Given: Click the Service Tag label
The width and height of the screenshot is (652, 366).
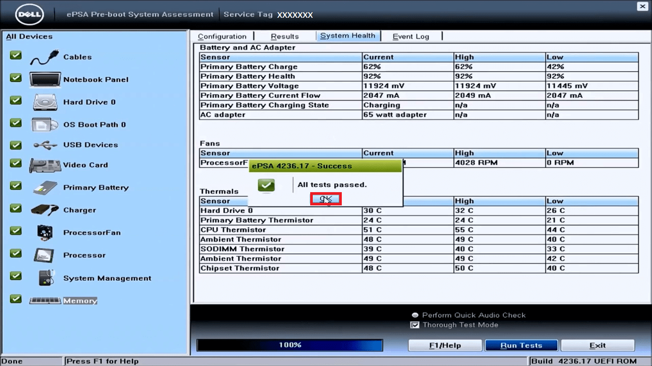Looking at the screenshot, I should [x=248, y=15].
